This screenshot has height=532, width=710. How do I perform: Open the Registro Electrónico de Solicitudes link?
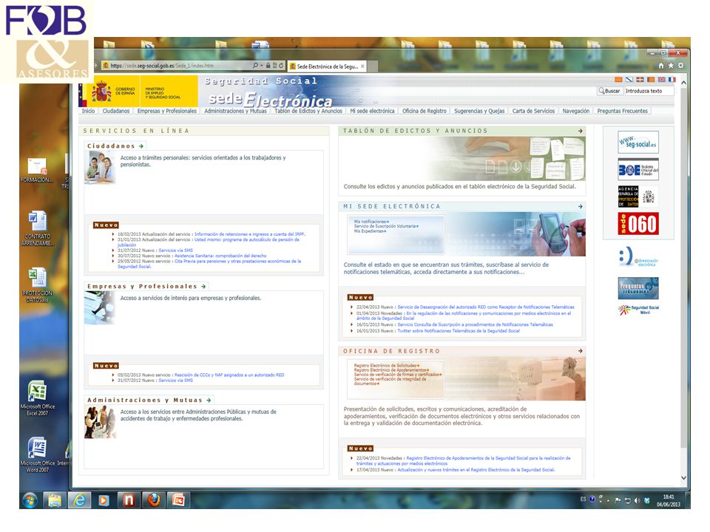point(386,366)
